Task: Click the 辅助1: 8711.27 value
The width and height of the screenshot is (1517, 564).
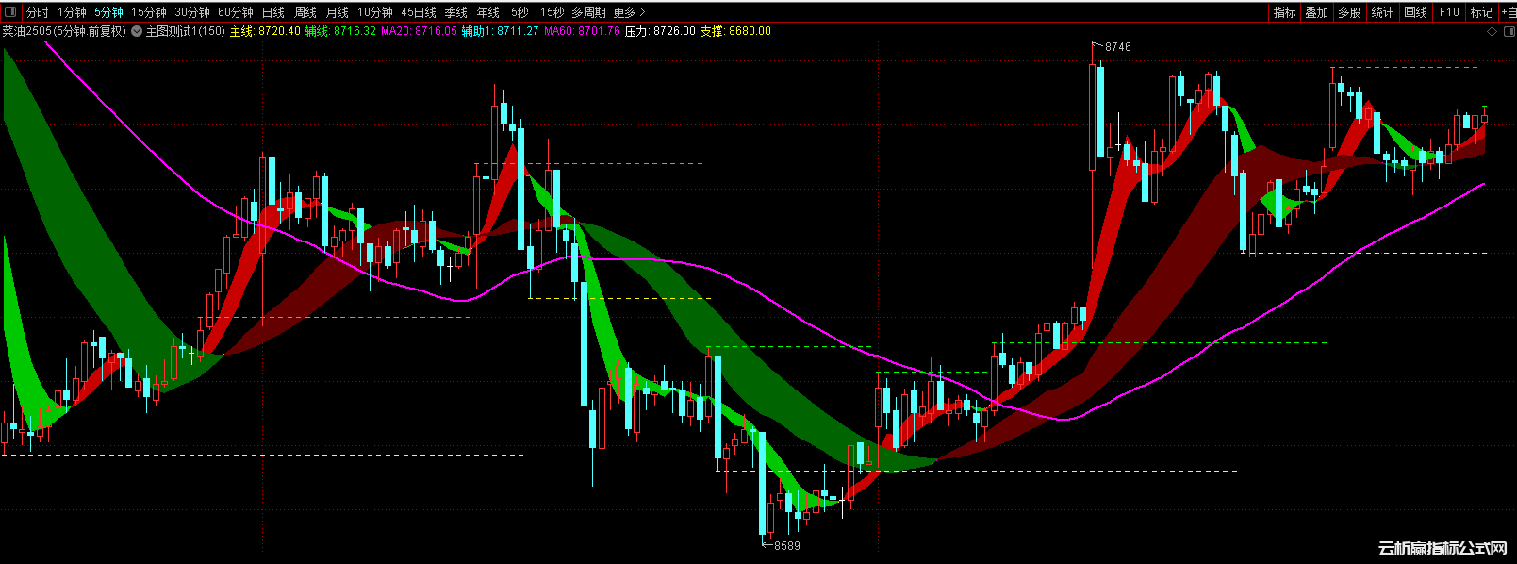Action: [500, 31]
